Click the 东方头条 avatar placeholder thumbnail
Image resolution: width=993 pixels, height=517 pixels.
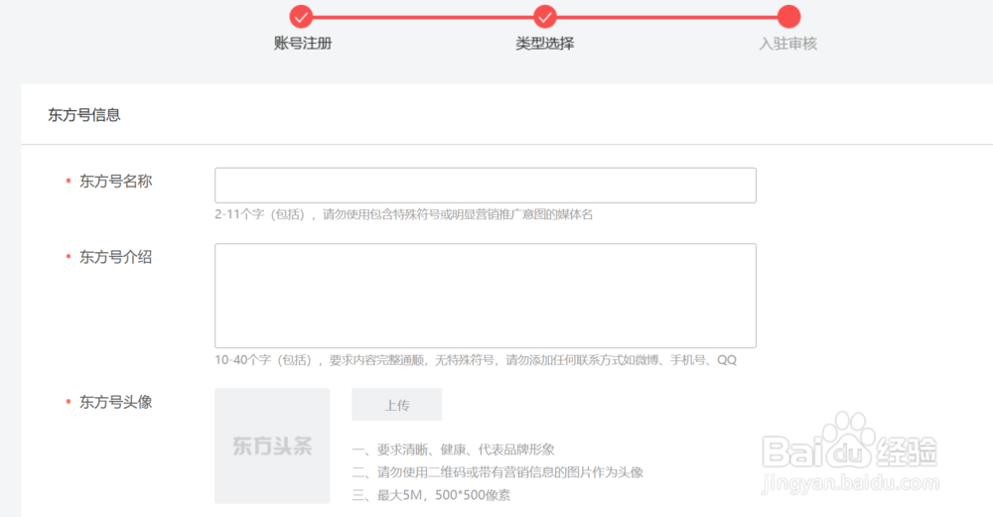[x=272, y=447]
